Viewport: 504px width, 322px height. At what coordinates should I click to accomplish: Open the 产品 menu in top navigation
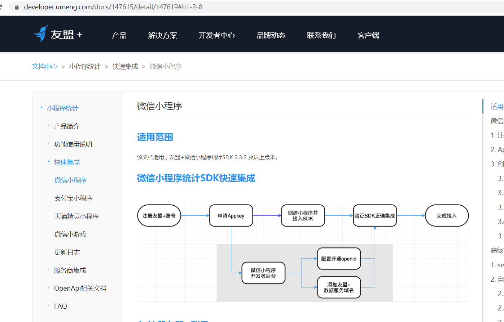(x=119, y=35)
